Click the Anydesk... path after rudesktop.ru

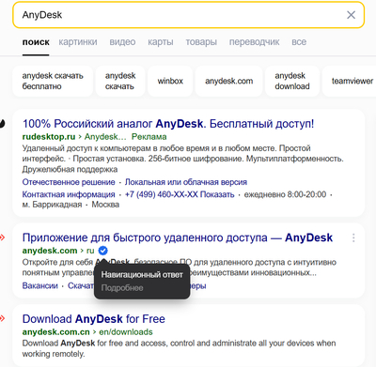point(105,137)
